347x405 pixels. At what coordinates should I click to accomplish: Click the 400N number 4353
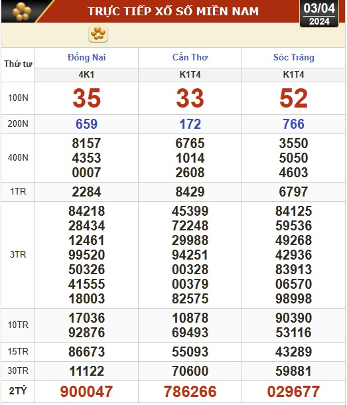click(x=86, y=158)
